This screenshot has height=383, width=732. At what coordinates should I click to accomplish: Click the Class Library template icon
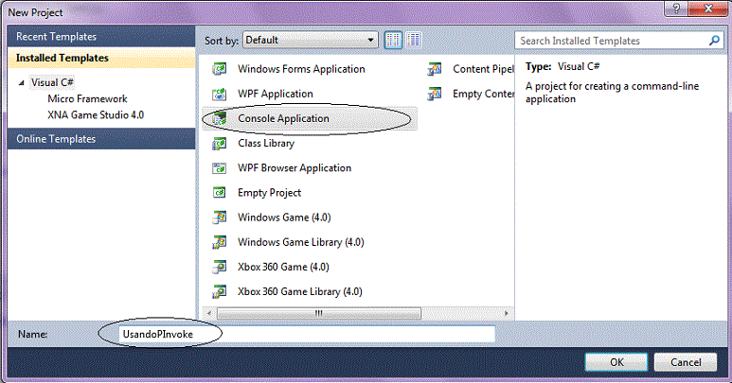point(220,143)
